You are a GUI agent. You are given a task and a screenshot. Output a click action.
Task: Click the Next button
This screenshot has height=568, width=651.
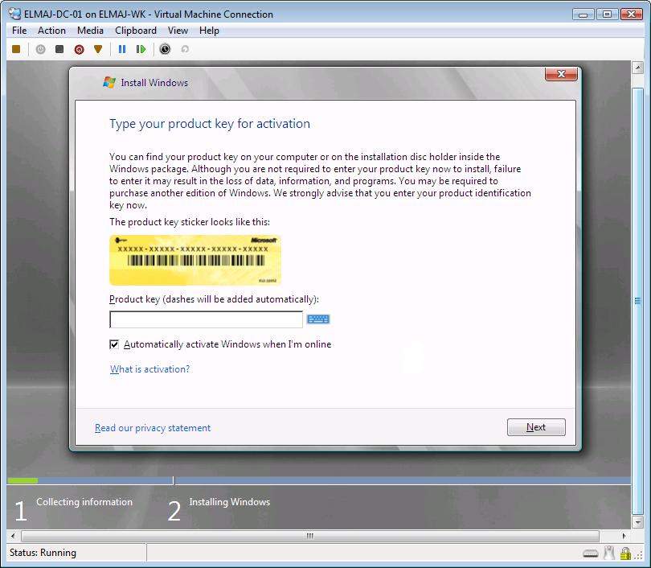click(536, 427)
